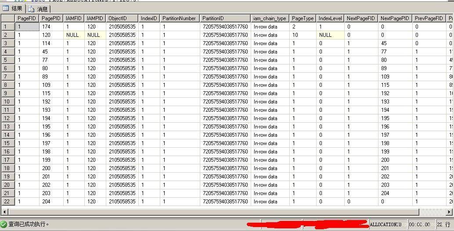Click the green query success status icon
The height and width of the screenshot is (231, 454).
(x=4, y=224)
